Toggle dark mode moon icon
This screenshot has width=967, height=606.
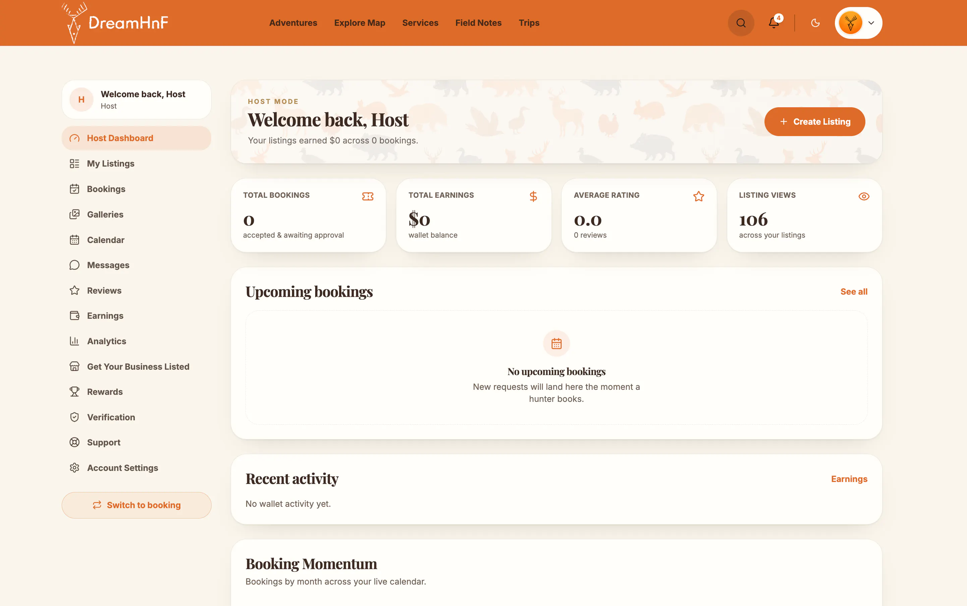(x=815, y=23)
